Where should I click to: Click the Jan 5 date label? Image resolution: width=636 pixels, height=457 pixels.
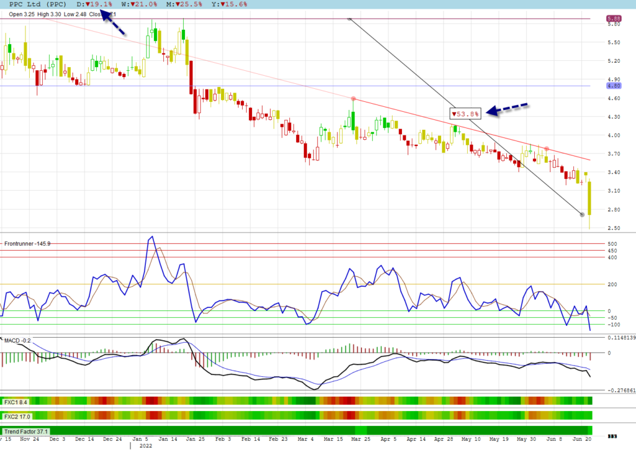[x=140, y=439]
